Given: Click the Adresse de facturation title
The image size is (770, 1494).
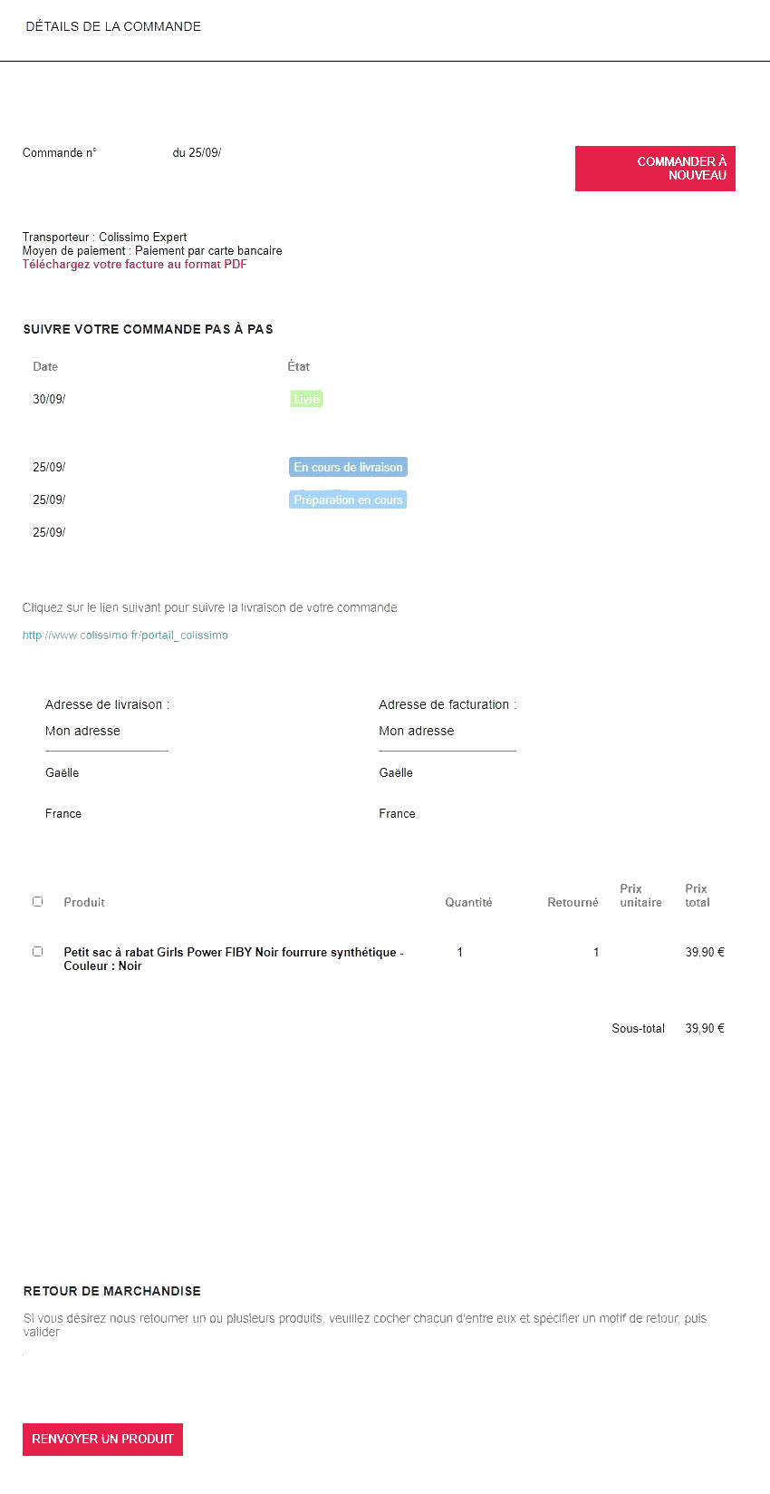Looking at the screenshot, I should (x=448, y=704).
